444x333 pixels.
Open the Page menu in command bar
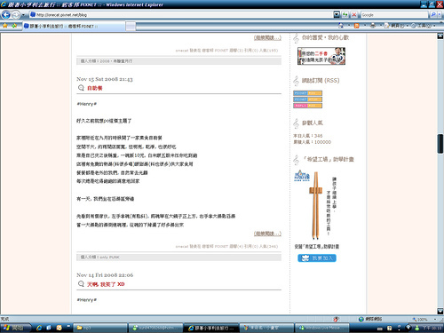tap(397, 26)
